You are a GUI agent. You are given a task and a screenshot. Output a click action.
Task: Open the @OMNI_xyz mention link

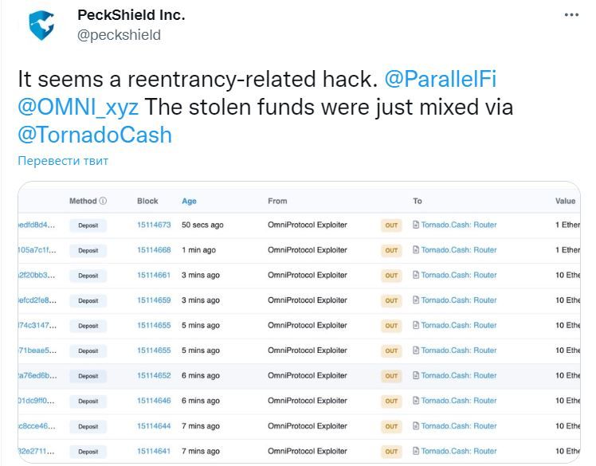pos(78,108)
